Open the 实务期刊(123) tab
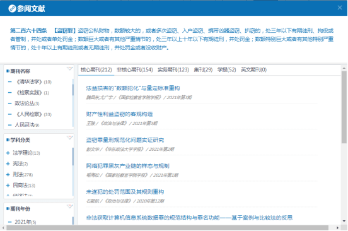 coord(173,70)
